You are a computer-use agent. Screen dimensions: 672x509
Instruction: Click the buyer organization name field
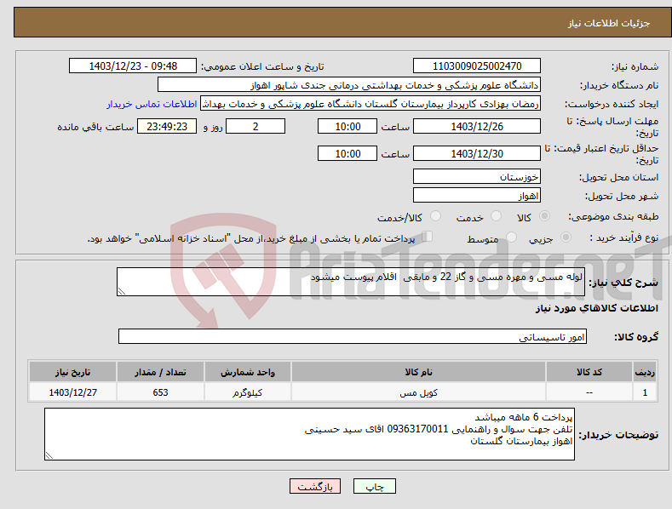click(349, 84)
